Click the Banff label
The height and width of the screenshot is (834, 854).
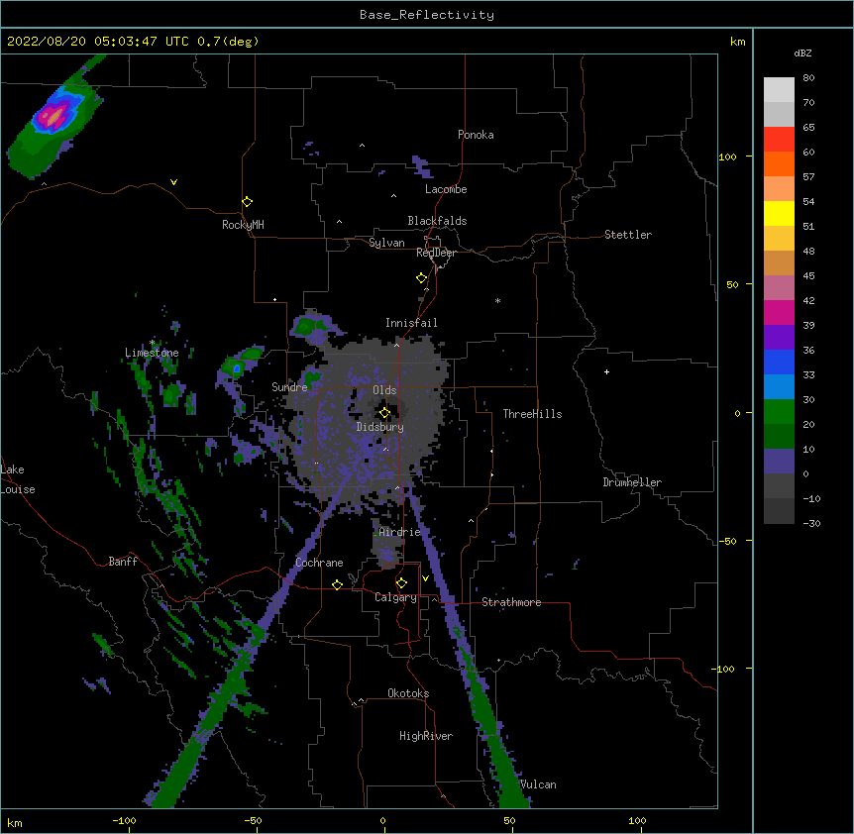(x=123, y=562)
